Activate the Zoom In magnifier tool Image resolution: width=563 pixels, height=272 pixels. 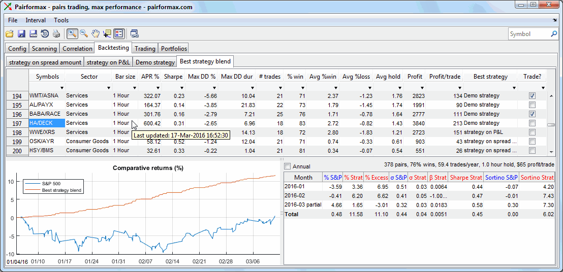tap(72, 33)
